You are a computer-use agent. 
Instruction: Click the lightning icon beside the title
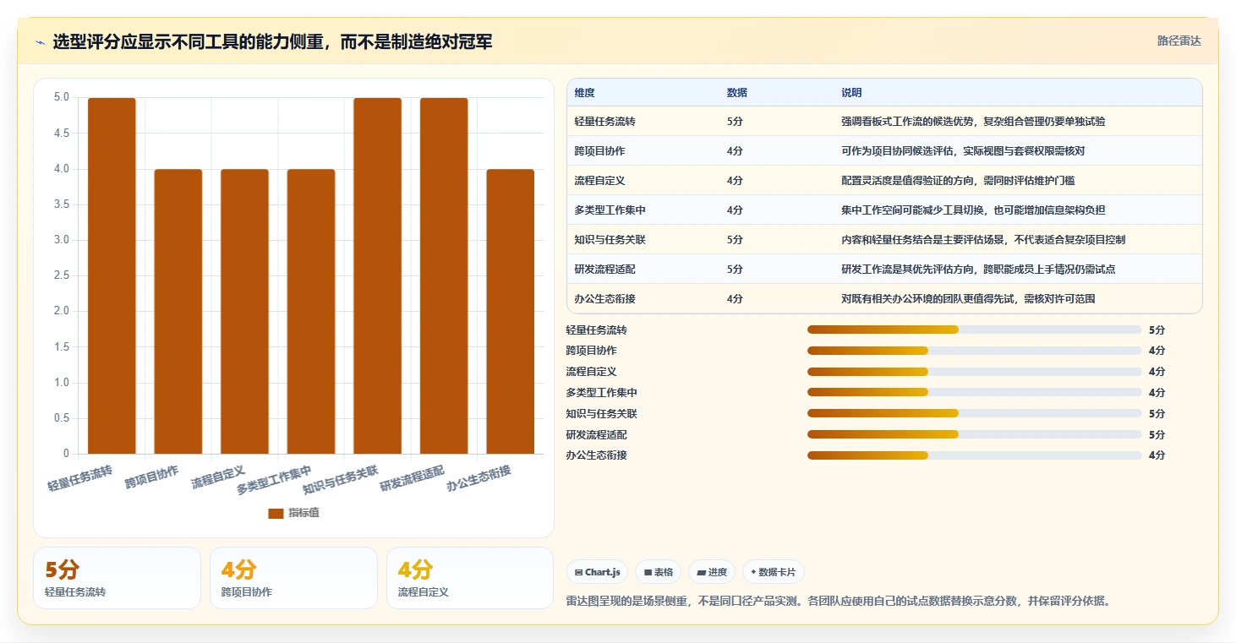40,42
